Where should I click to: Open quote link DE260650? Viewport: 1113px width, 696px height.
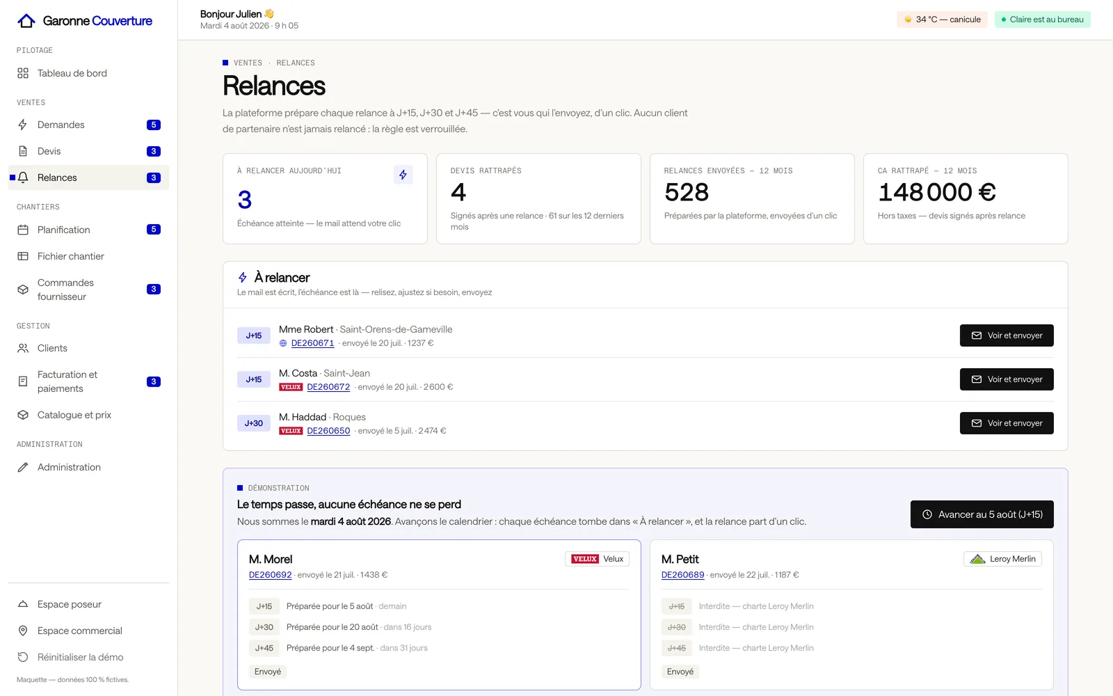click(x=328, y=431)
